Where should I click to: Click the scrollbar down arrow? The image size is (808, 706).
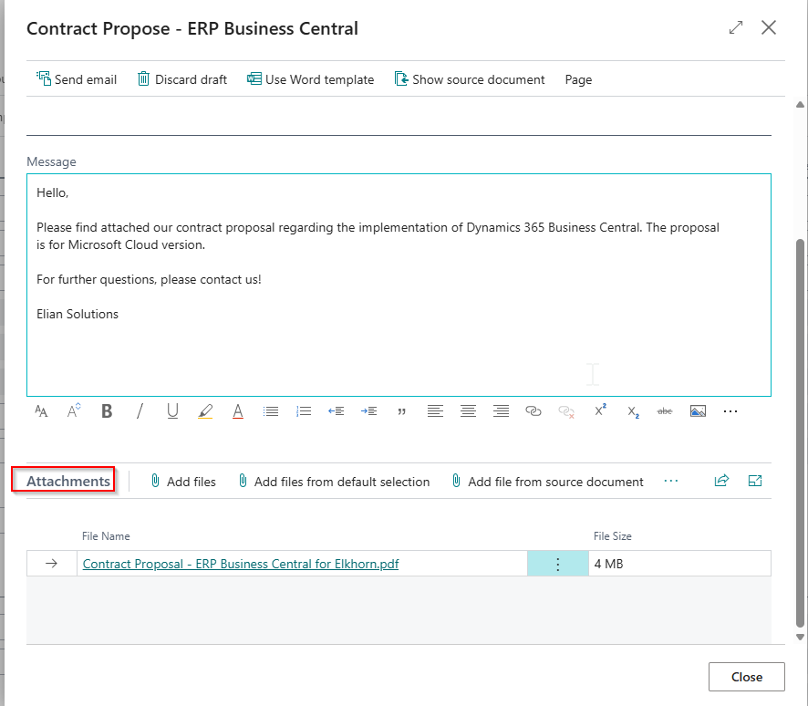click(800, 637)
